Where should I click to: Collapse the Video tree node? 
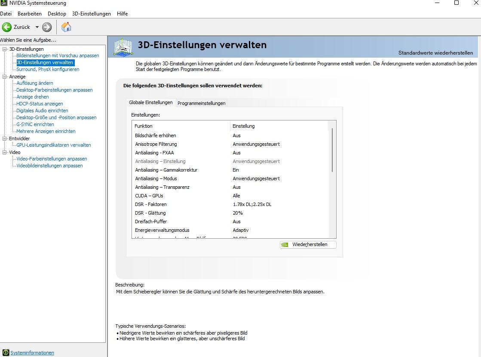point(4,152)
